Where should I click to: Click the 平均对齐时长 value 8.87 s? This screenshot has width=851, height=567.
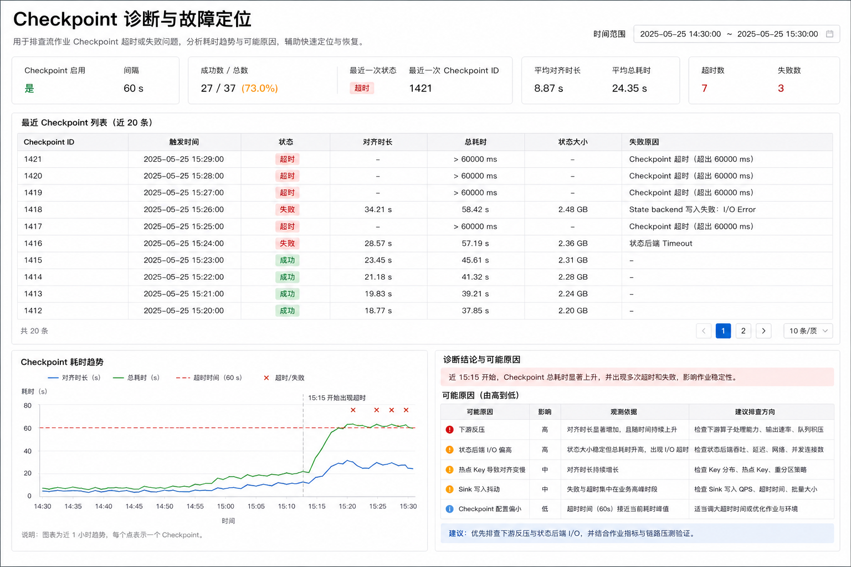pos(548,89)
